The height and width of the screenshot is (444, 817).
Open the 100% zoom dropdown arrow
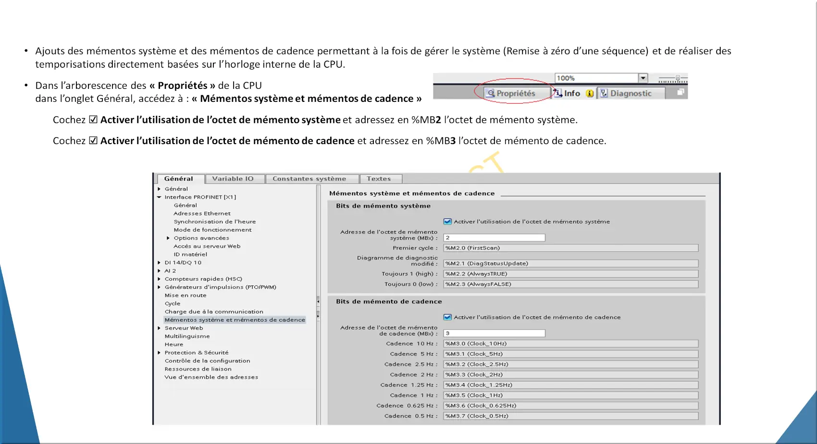[x=643, y=78]
